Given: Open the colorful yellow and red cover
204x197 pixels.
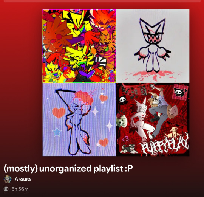Looking at the screenshot, I should tap(79, 46).
